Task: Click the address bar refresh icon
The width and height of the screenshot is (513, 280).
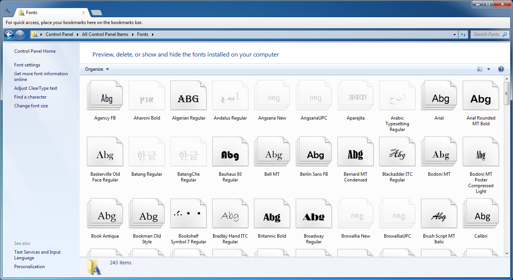Action: 463,34
